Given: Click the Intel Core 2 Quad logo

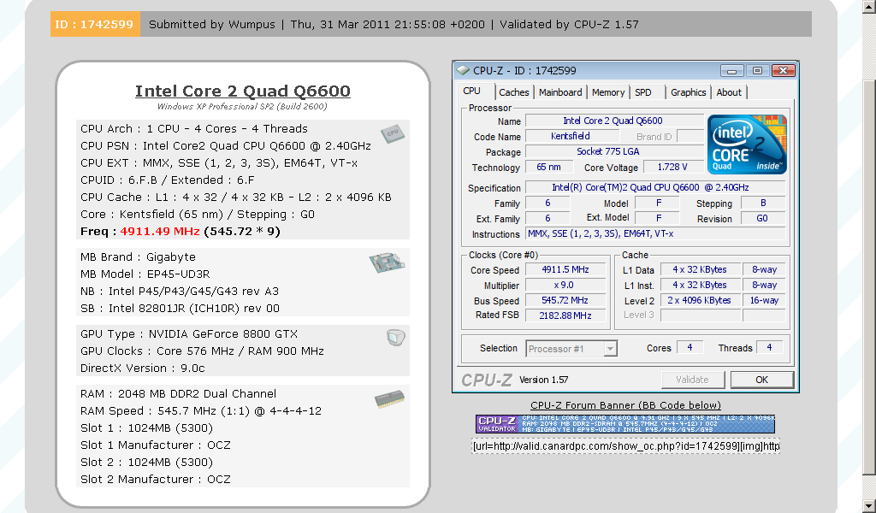Looking at the screenshot, I should tap(747, 144).
